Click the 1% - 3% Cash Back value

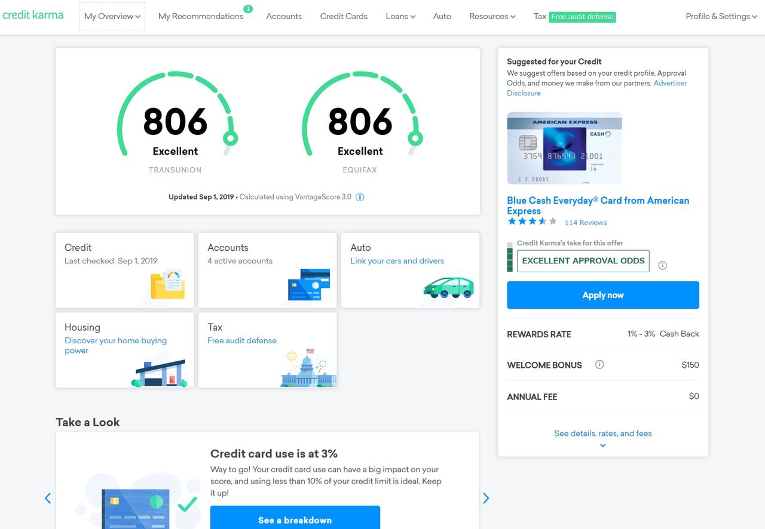pos(663,334)
